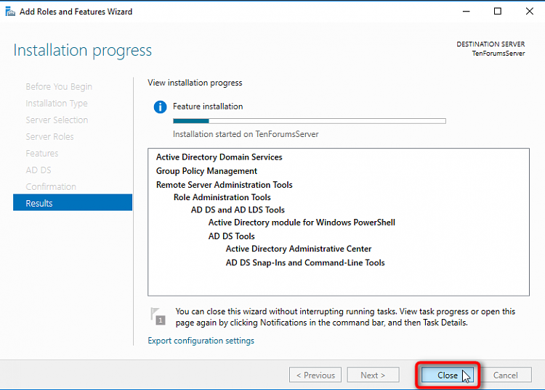Select the Installation Type step
Screen dimensions: 545x390
point(57,104)
